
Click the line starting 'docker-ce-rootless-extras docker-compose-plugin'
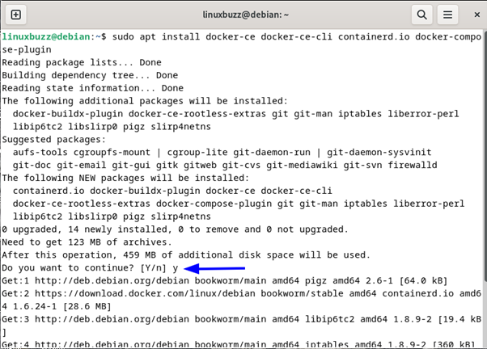239,204
